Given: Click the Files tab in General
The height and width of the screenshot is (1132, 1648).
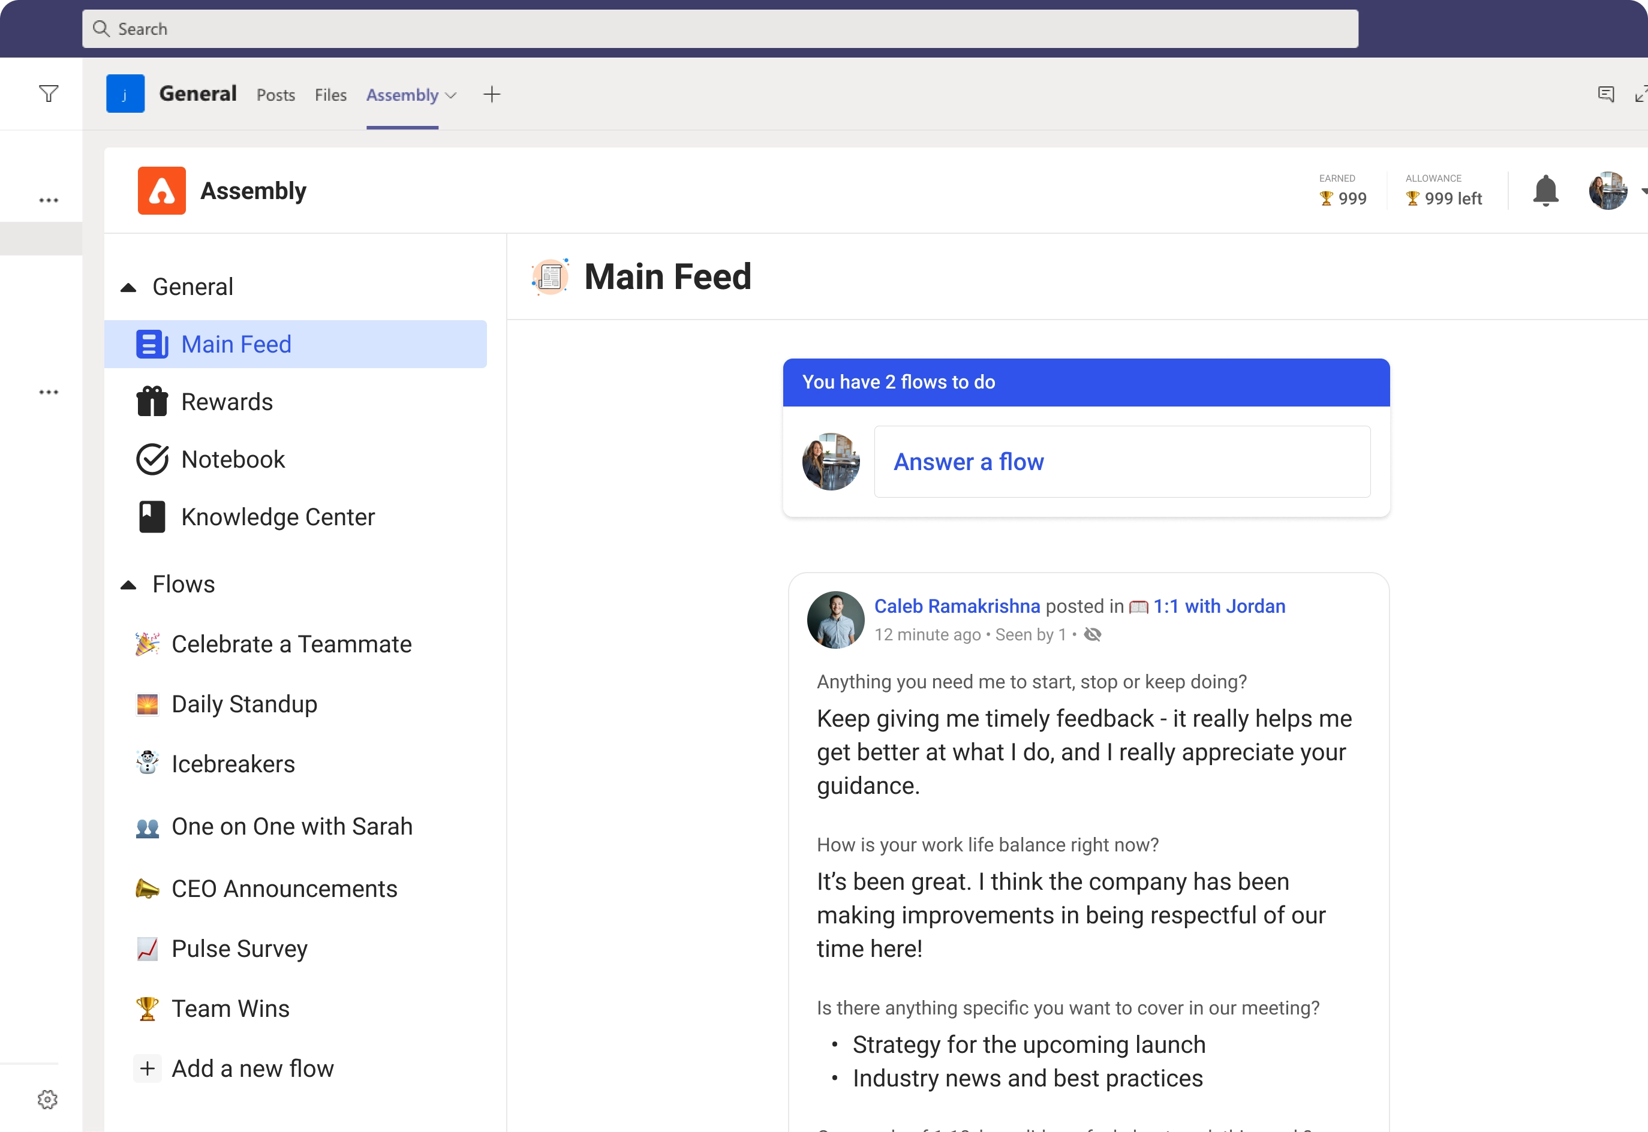Looking at the screenshot, I should (x=329, y=94).
